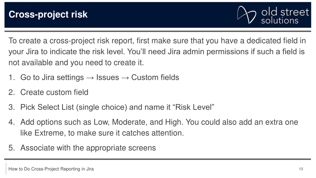Click step 4 'Add options such as Low'
The image size is (316, 178).
pos(159,122)
